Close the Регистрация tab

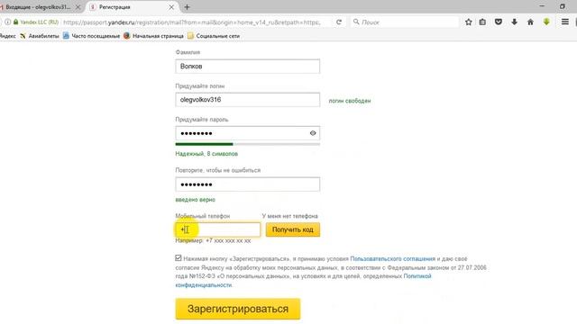171,7
